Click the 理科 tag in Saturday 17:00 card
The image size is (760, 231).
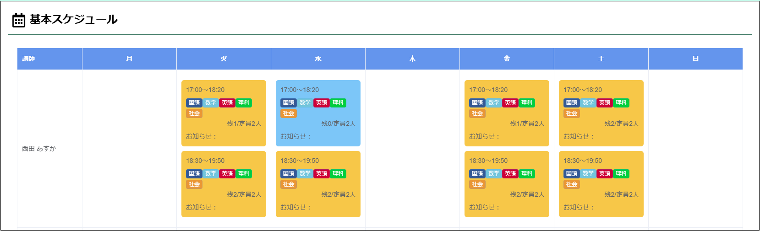point(621,103)
